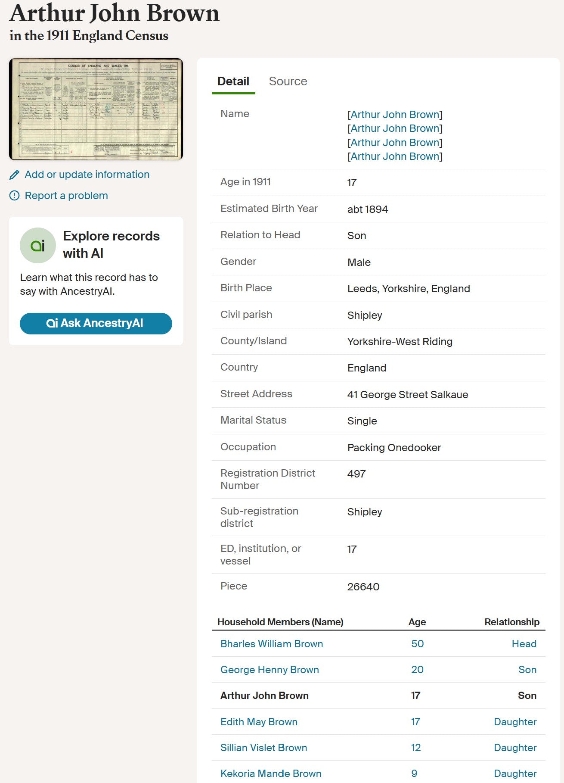Open Add or update information link

(87, 175)
